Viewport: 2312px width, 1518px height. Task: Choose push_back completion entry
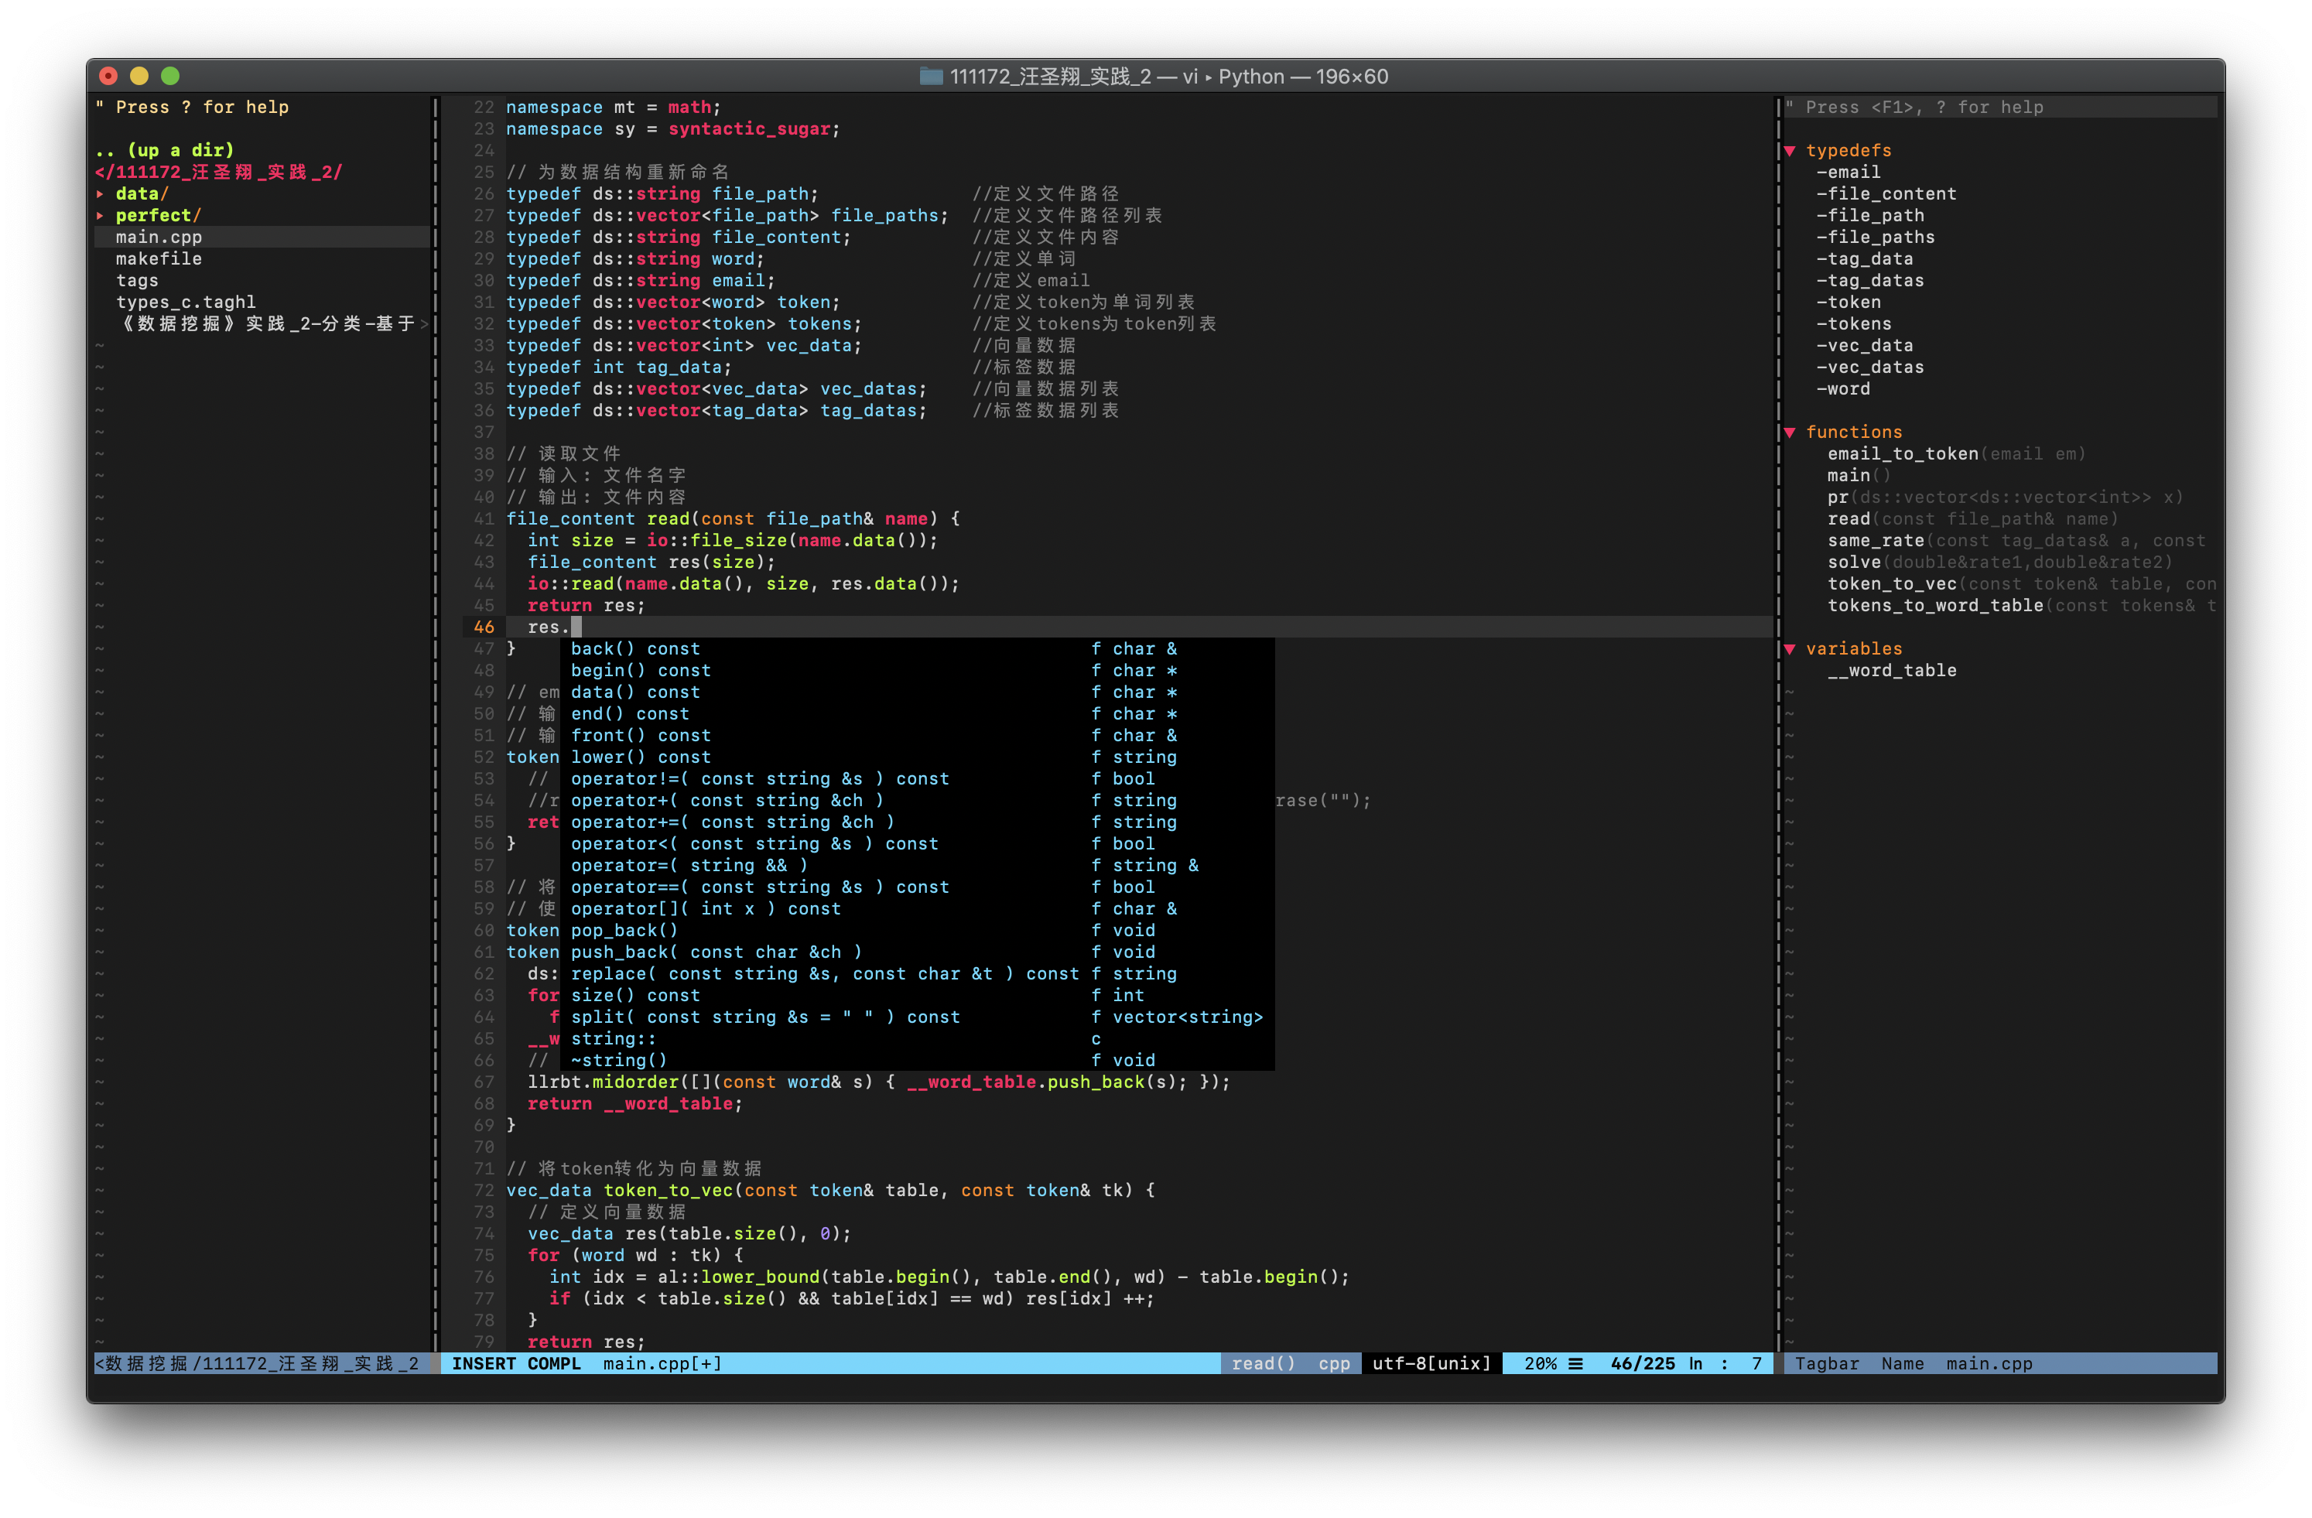click(715, 952)
